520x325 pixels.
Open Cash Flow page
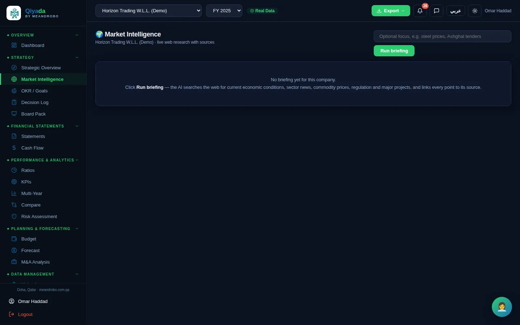click(43, 148)
